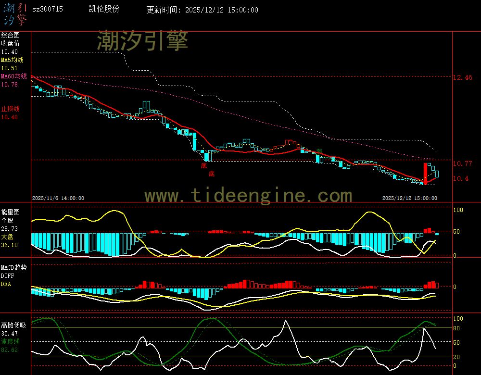Click the large 潮汐引擎 watermark text
This screenshot has width=481, height=375.
pyautogui.click(x=142, y=40)
